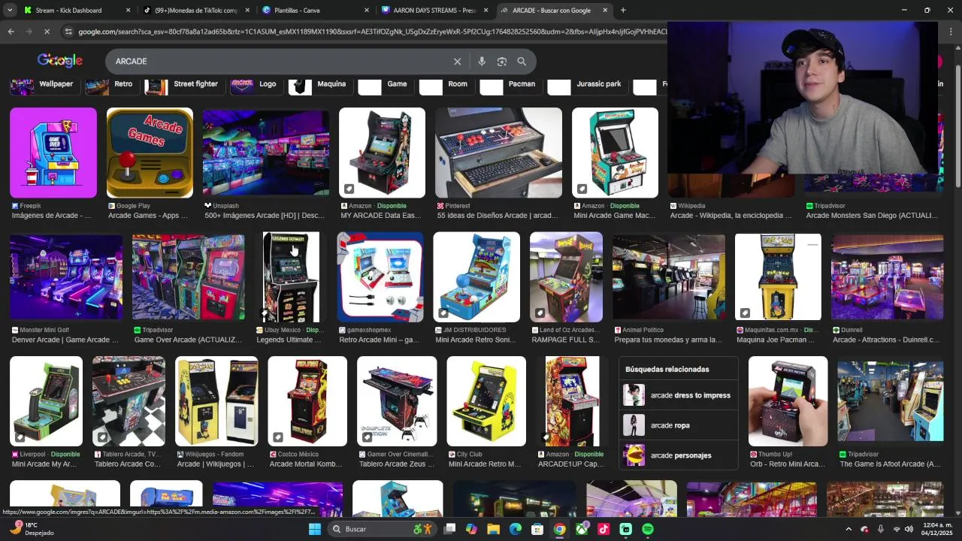Filter images by Pacman chip
The image size is (962, 541).
[510, 84]
